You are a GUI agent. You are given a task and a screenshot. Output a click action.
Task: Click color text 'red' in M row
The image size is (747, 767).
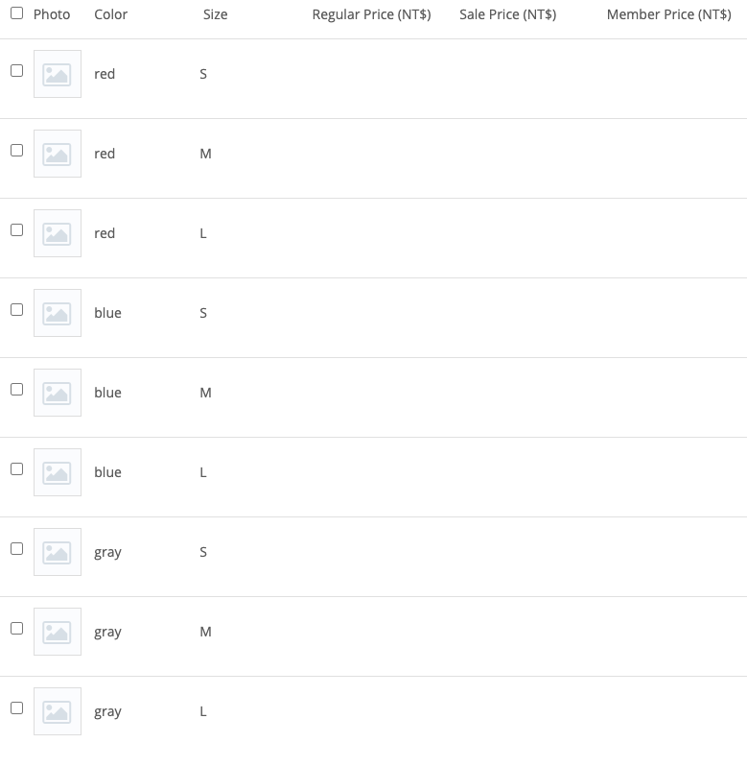coord(105,154)
